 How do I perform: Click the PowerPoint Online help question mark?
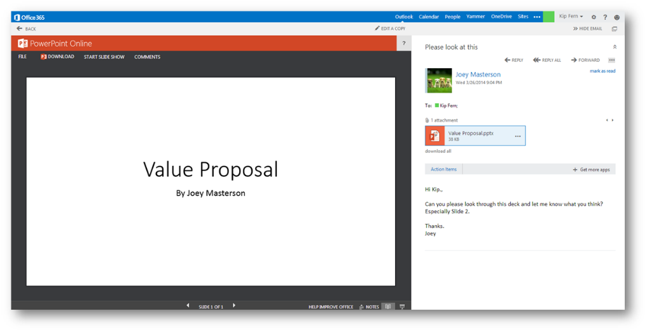click(403, 43)
